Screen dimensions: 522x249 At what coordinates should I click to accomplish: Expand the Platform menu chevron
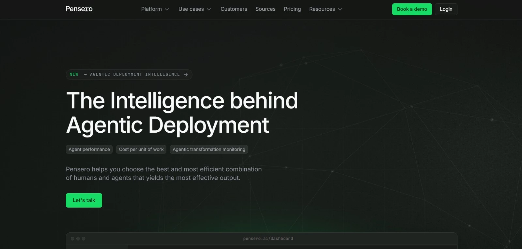pyautogui.click(x=167, y=9)
